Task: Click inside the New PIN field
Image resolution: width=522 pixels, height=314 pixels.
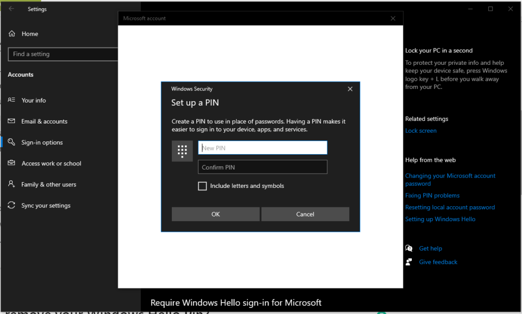Action: click(x=263, y=148)
